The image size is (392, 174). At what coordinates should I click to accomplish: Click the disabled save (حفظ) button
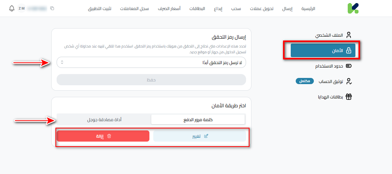pyautogui.click(x=151, y=79)
